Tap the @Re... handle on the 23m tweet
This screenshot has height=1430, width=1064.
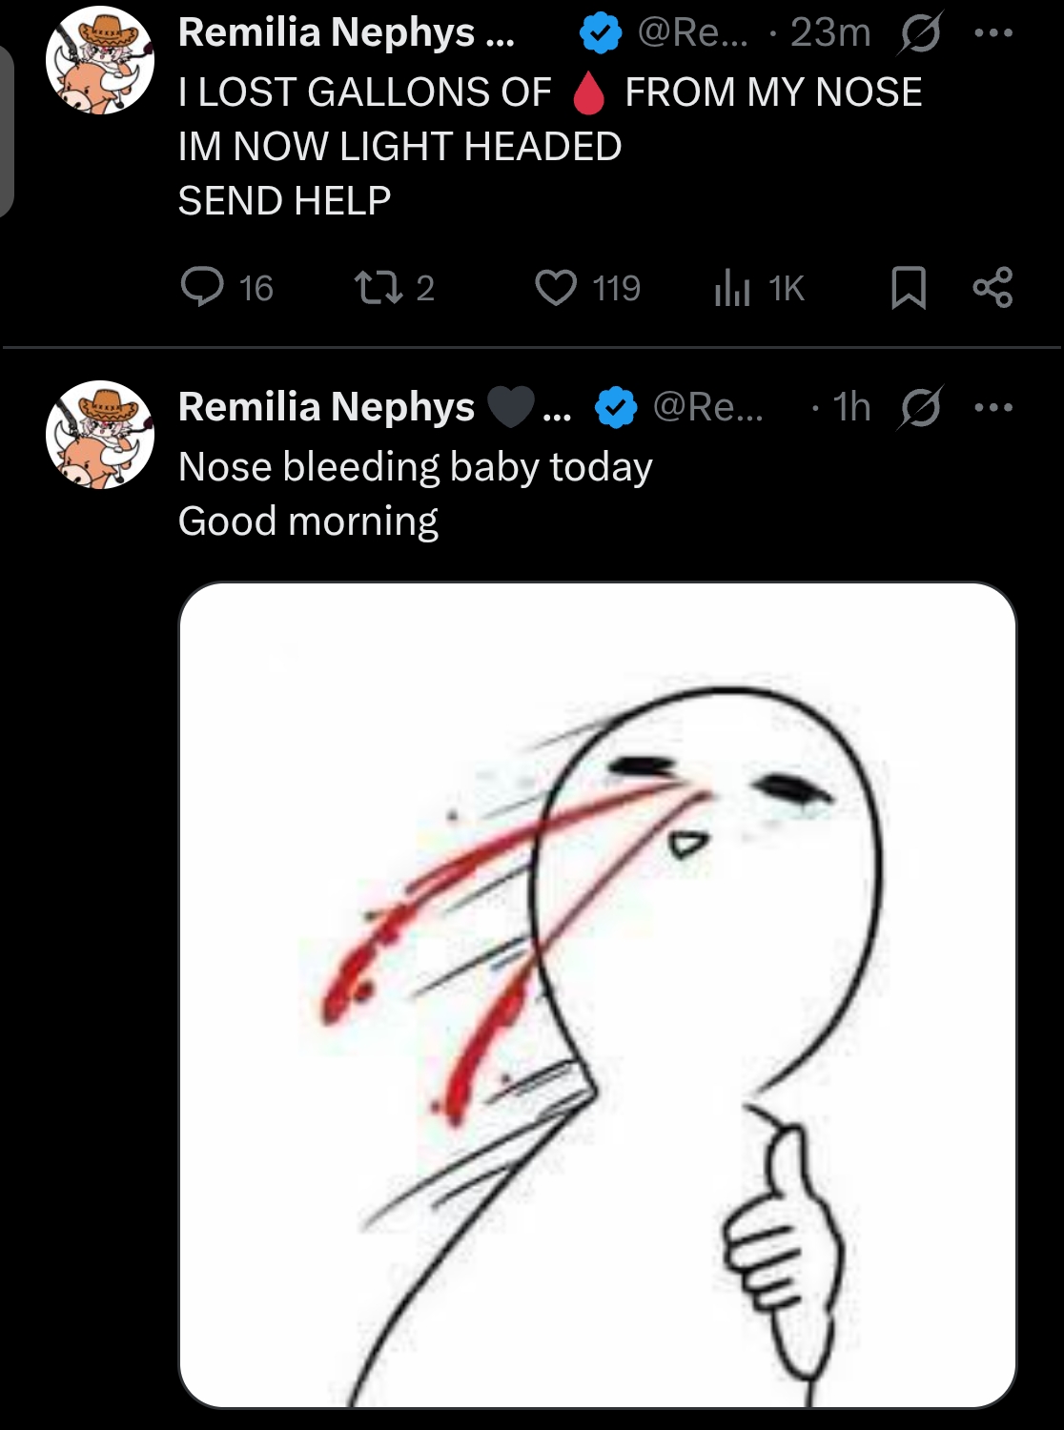pos(692,33)
